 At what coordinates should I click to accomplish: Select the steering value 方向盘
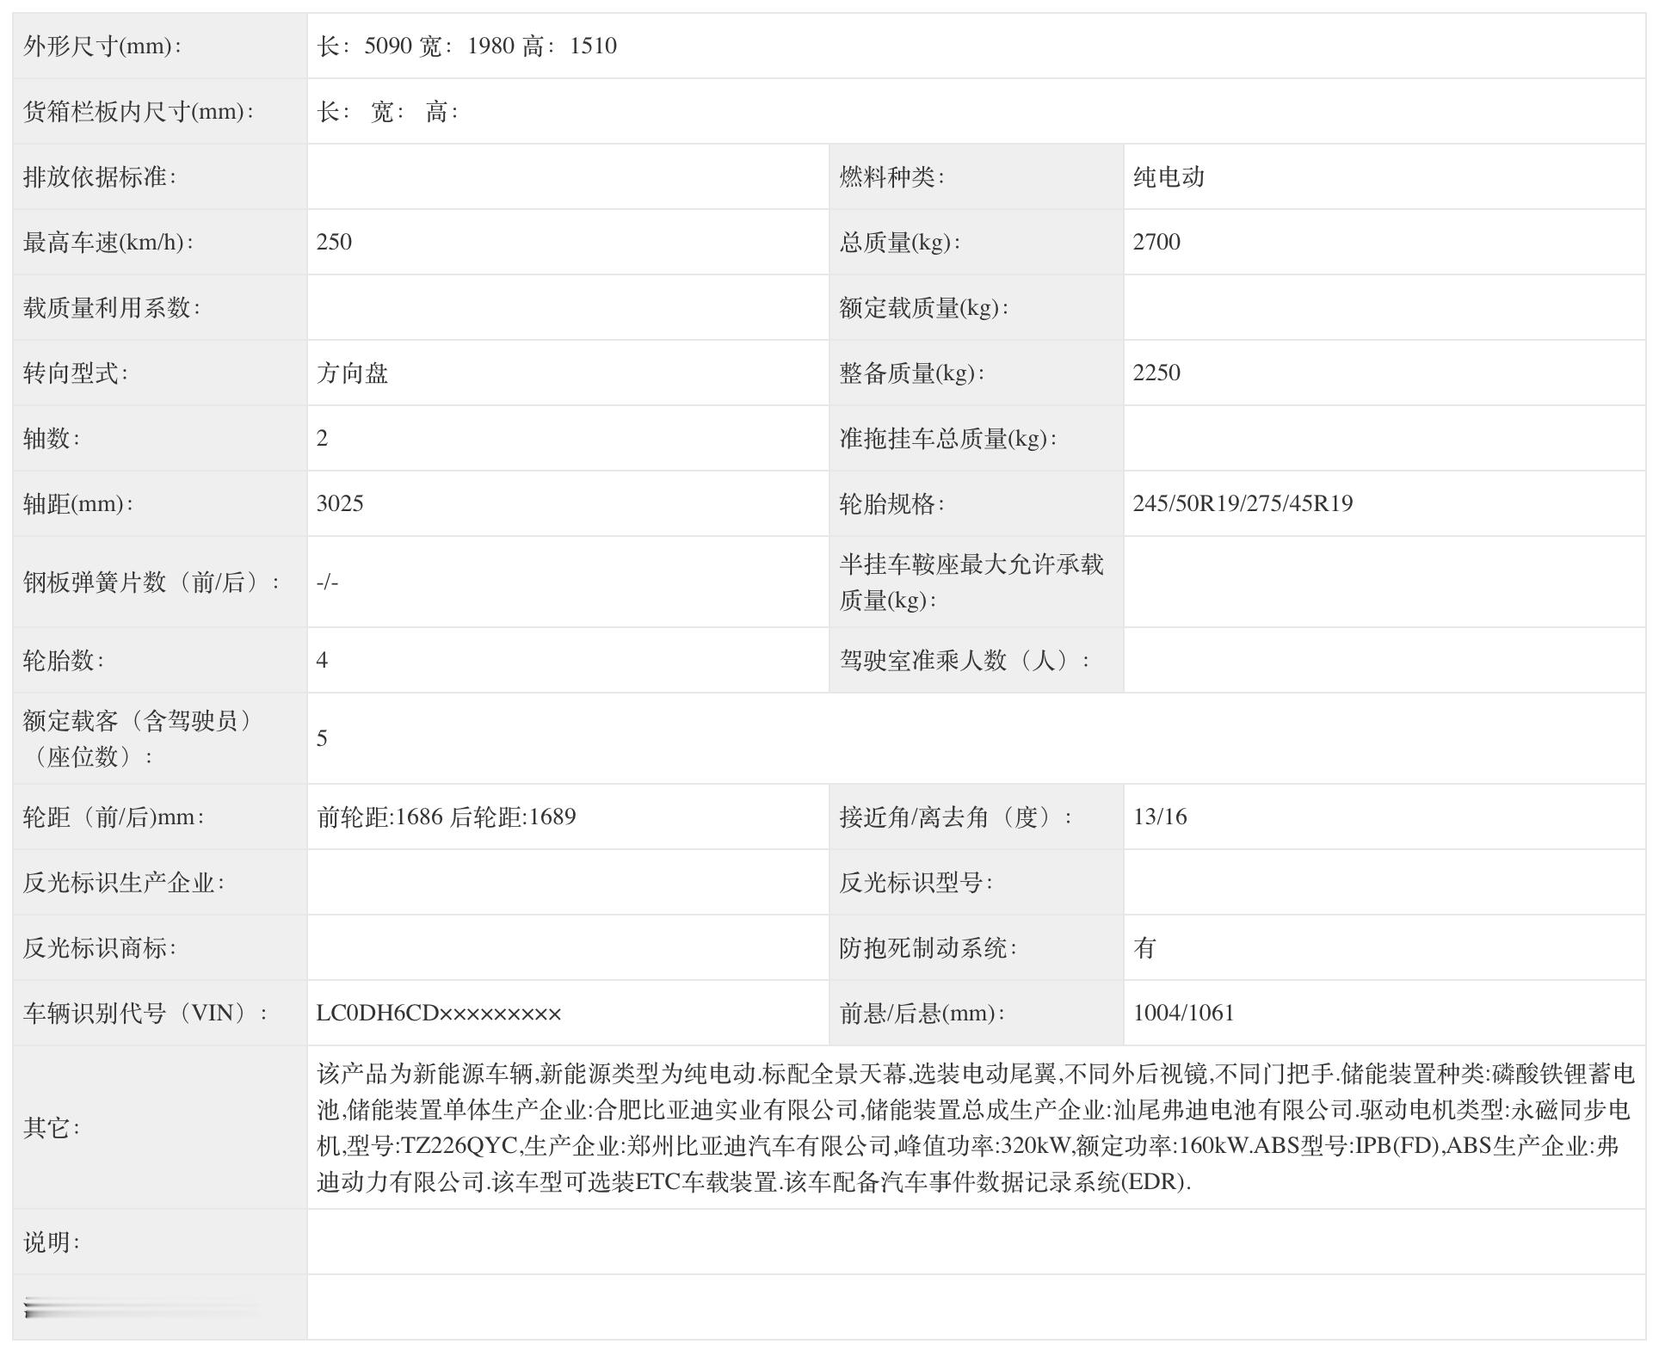352,373
